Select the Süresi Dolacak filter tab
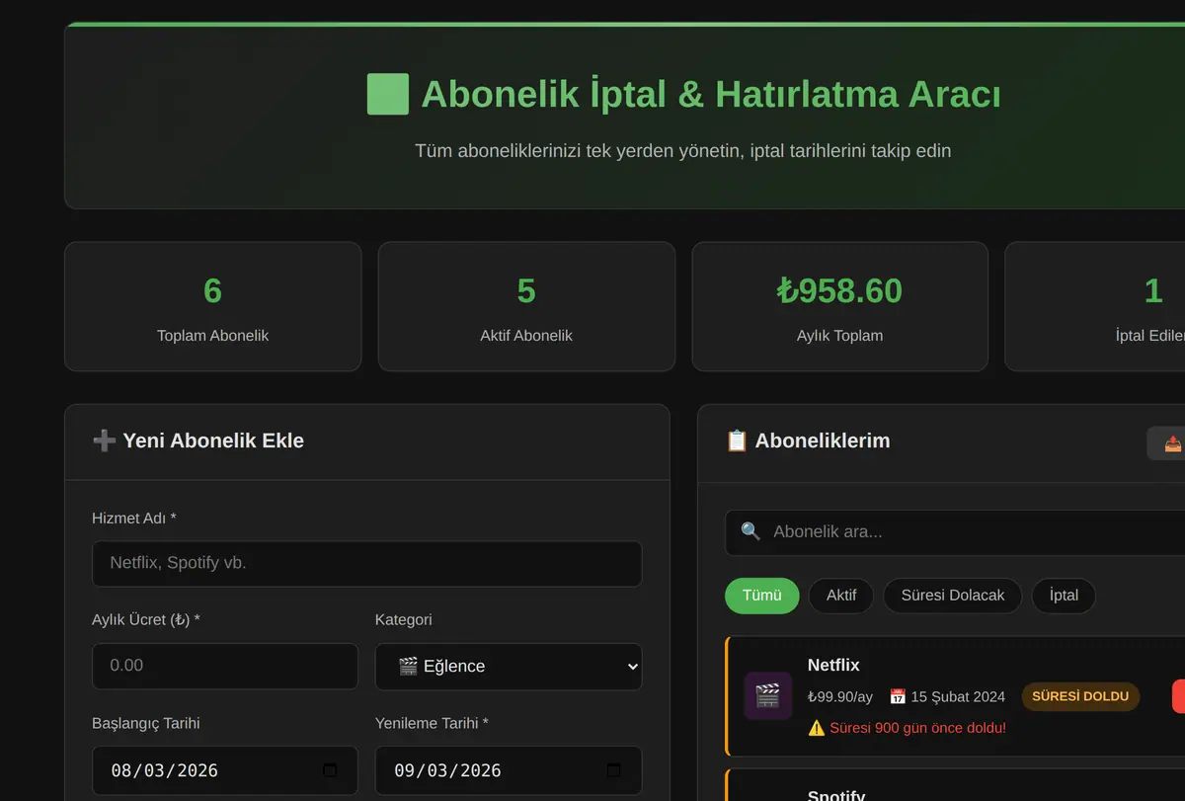Screen dimensions: 1185x801 click(x=953, y=596)
